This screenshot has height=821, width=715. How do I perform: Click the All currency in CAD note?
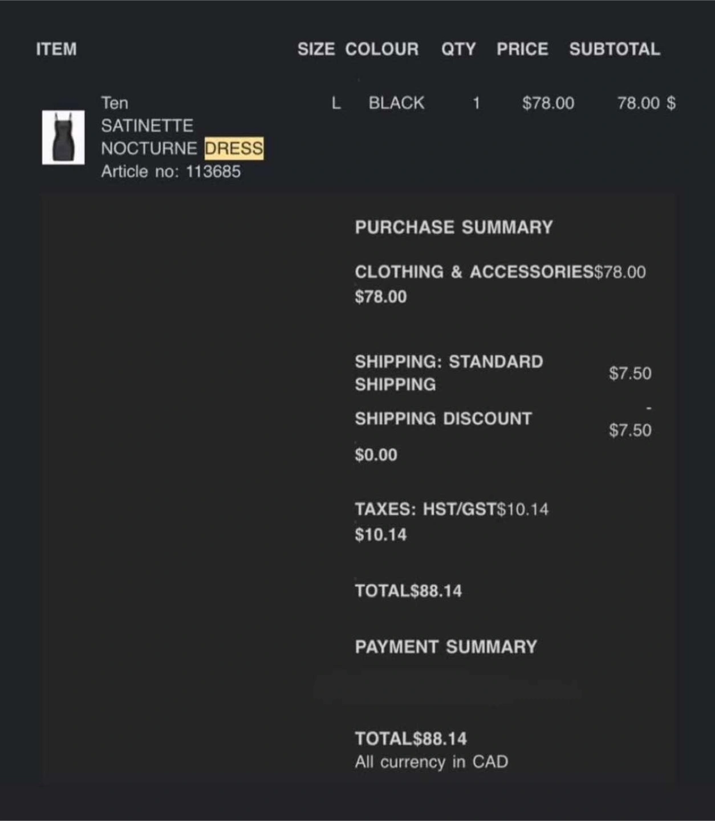pyautogui.click(x=431, y=762)
